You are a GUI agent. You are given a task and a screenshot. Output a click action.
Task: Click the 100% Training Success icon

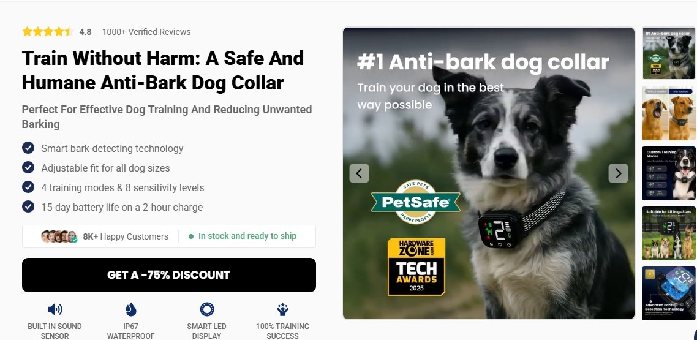point(283,309)
